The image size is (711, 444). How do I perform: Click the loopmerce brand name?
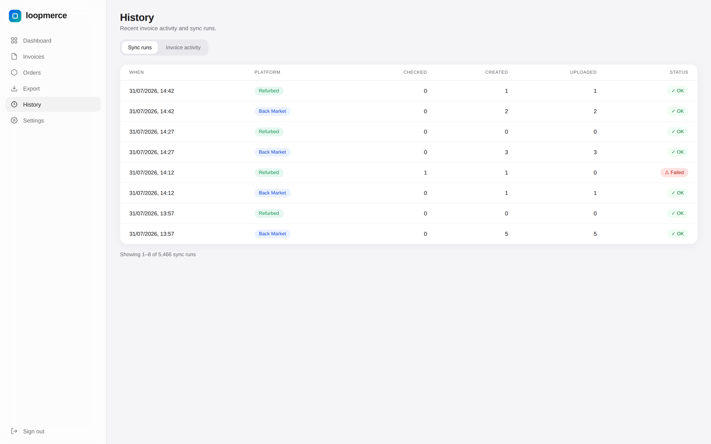pos(46,16)
